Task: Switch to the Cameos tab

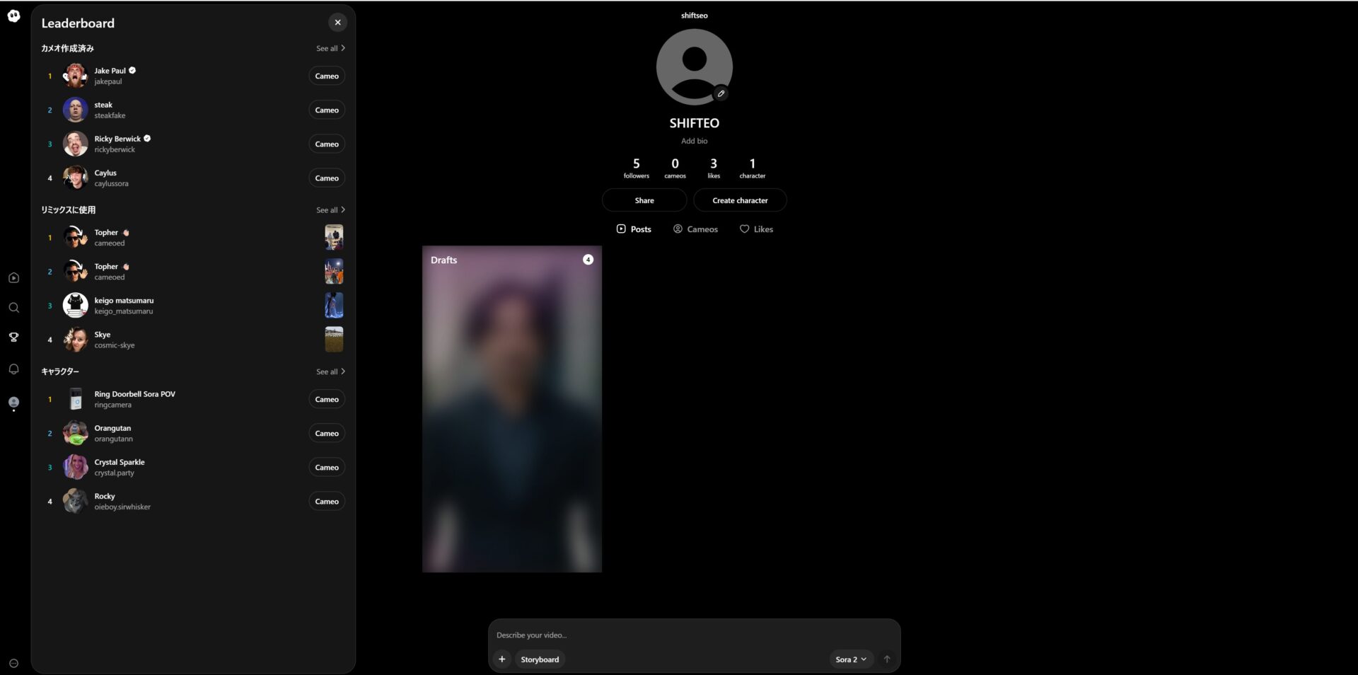Action: [x=695, y=229]
